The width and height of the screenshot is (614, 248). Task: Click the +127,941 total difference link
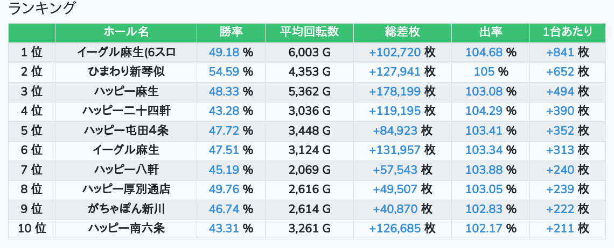(x=395, y=71)
